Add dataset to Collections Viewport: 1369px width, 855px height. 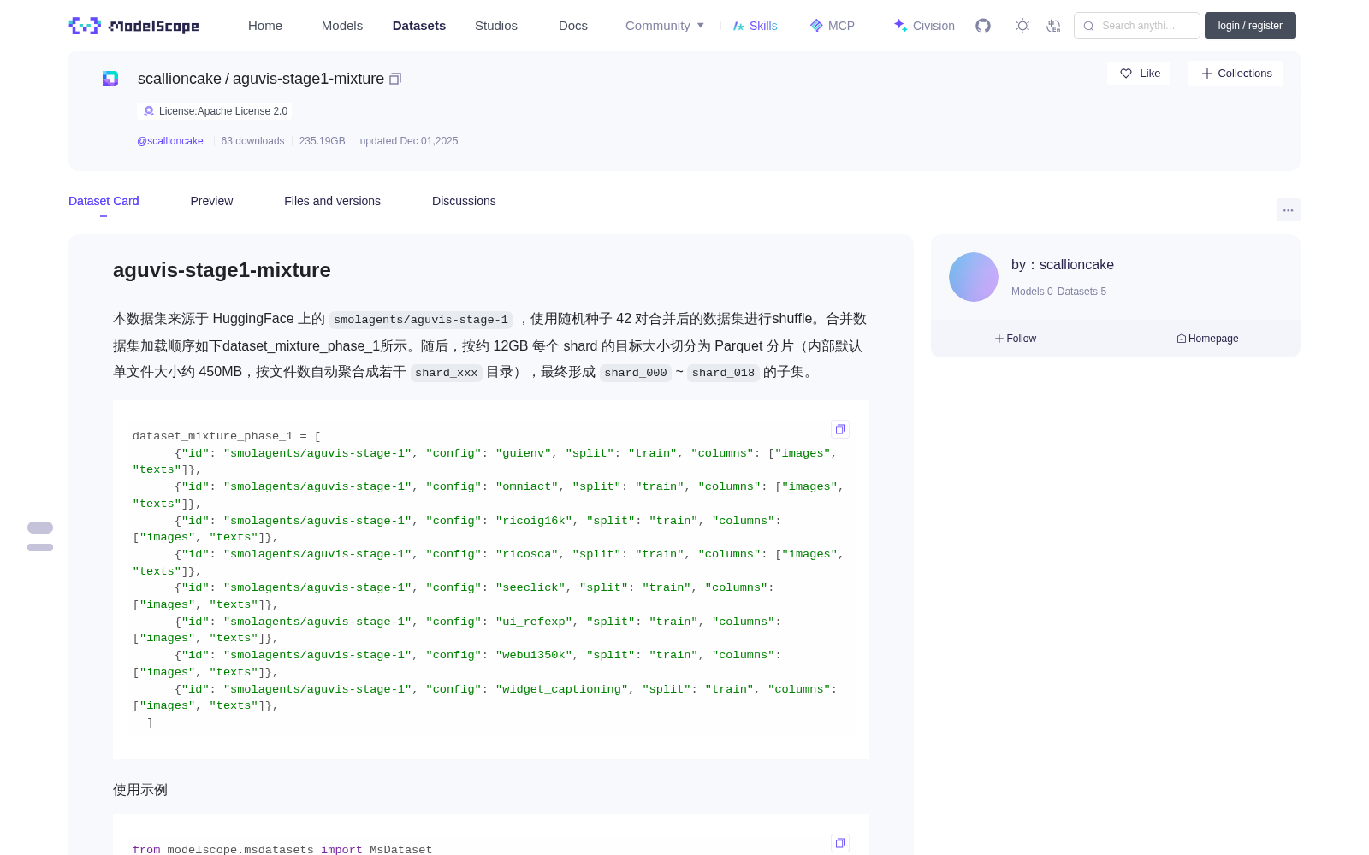1236,74
